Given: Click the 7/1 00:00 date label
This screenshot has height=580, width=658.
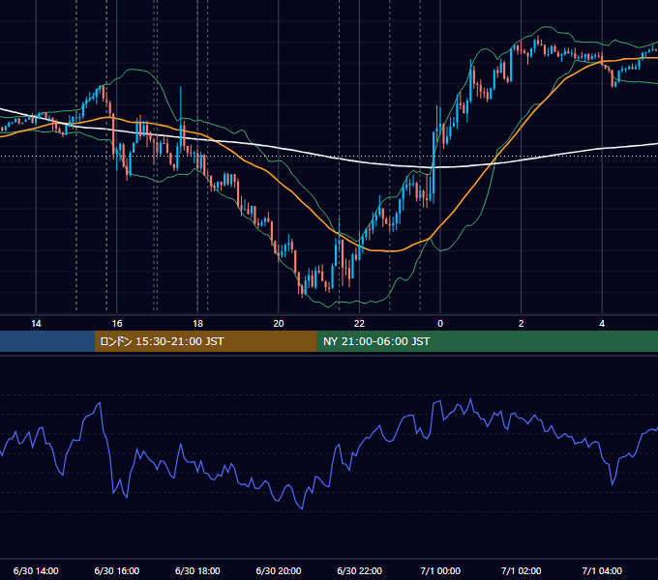Looking at the screenshot, I should click(x=440, y=570).
